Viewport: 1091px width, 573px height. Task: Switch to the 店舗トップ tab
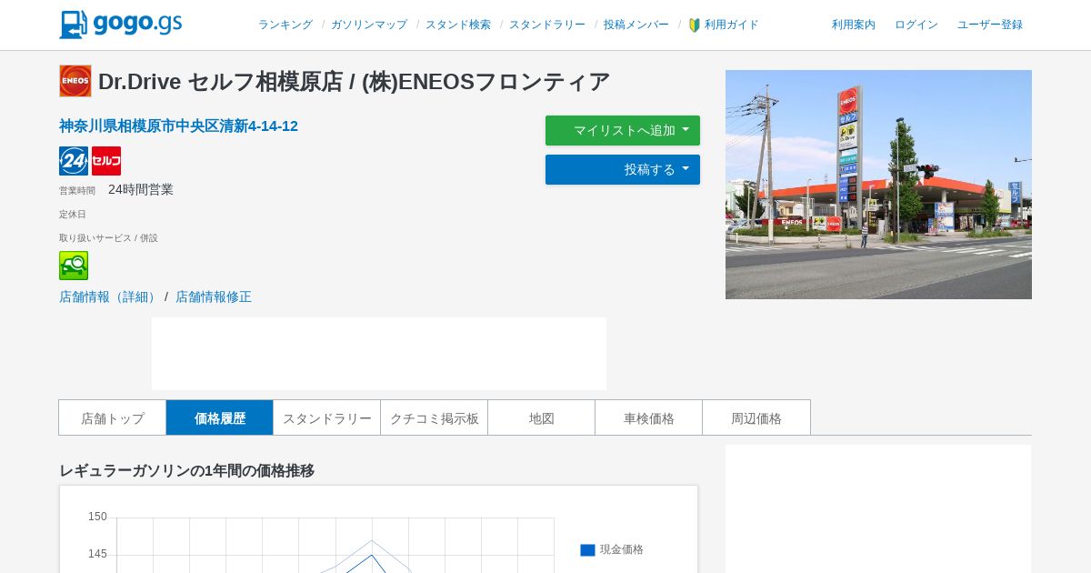[x=113, y=417]
